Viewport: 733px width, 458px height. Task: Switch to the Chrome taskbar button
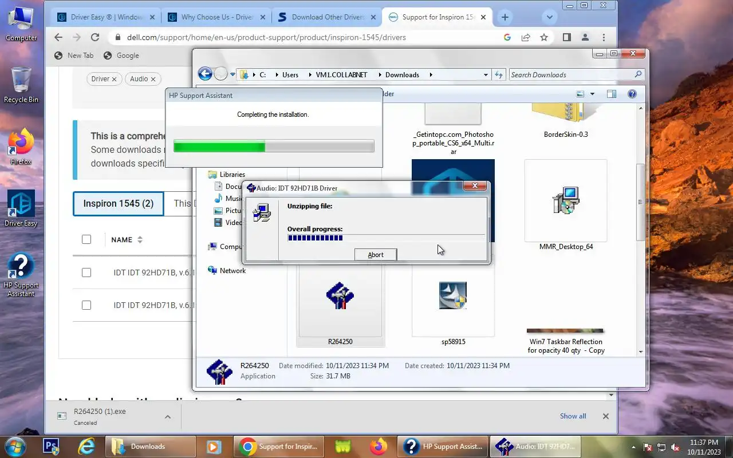coord(279,447)
